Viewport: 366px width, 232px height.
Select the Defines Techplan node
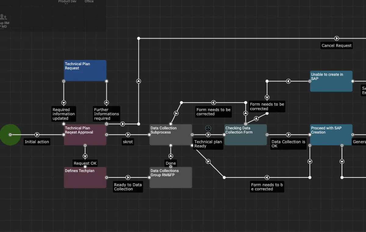(x=85, y=179)
